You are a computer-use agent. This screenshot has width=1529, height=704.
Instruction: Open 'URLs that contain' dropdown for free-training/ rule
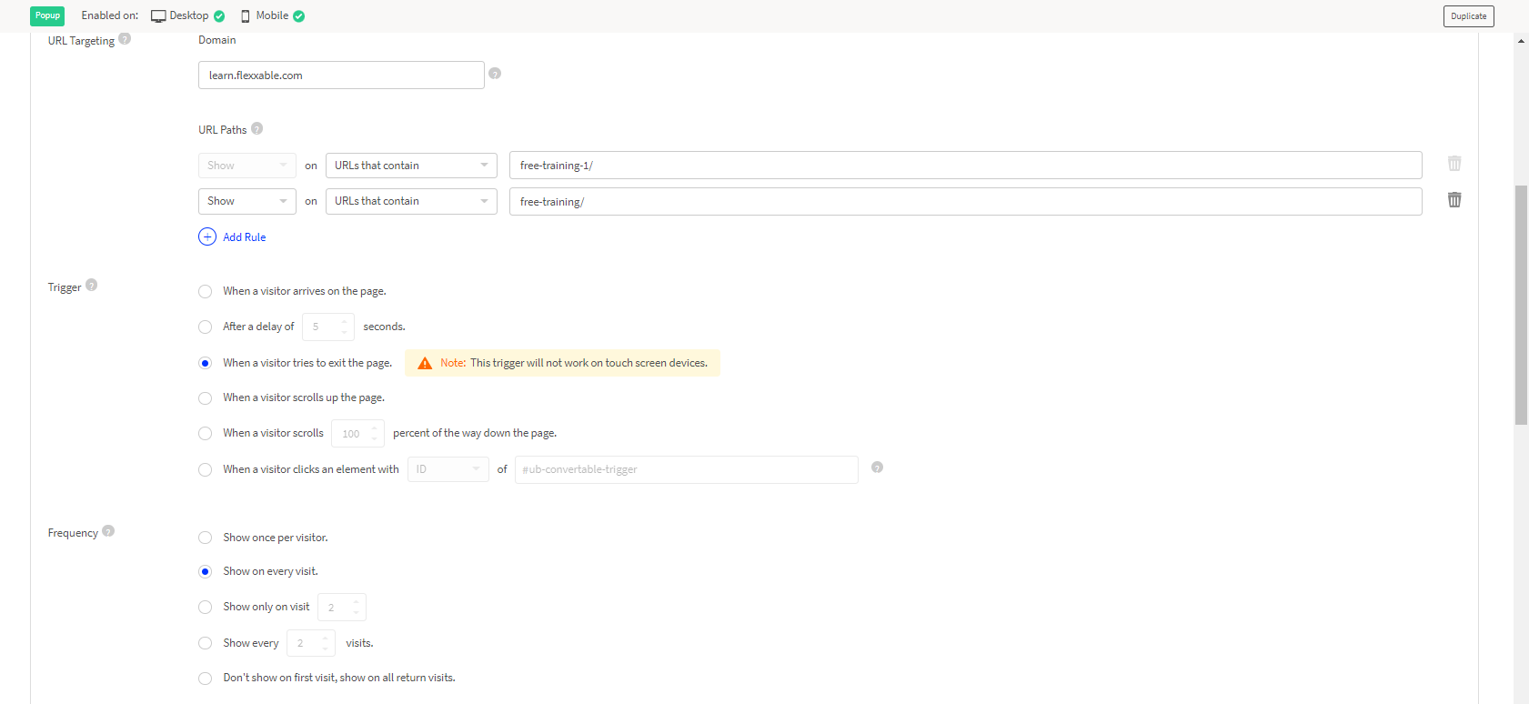(x=410, y=201)
